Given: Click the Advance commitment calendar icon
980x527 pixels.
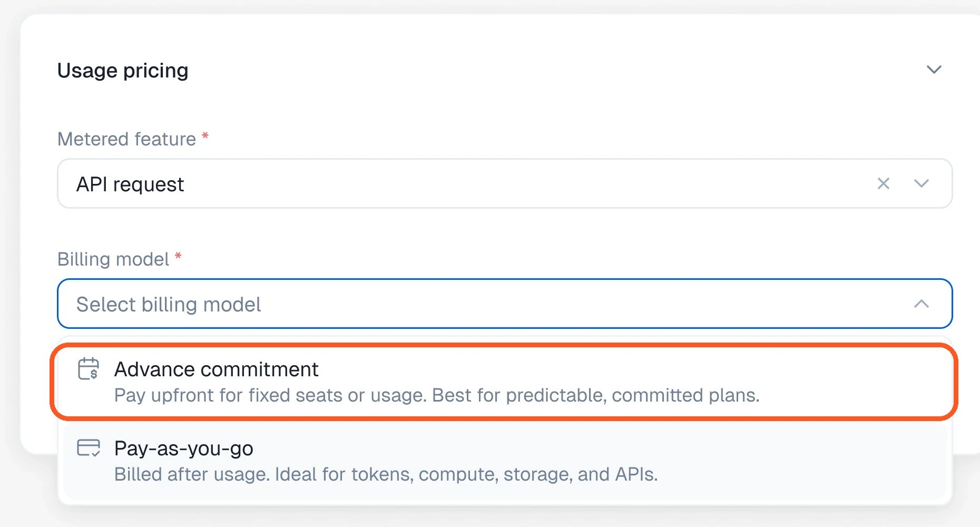Looking at the screenshot, I should (x=88, y=369).
